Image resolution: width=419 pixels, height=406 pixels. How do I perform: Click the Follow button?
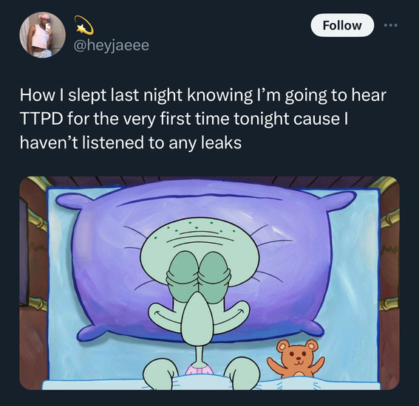tap(342, 25)
